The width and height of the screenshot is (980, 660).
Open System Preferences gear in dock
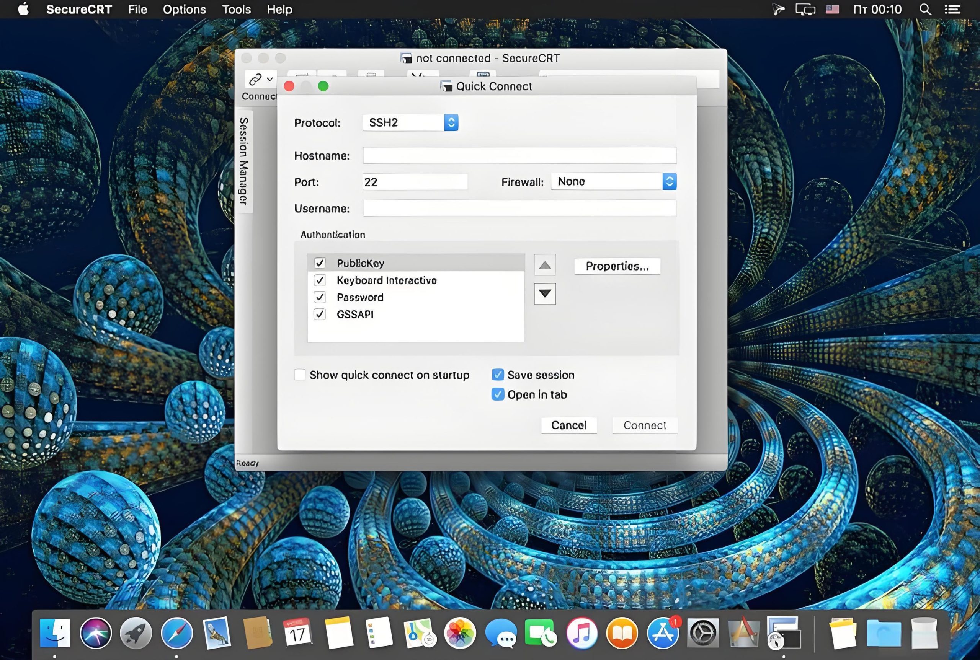[x=702, y=632]
